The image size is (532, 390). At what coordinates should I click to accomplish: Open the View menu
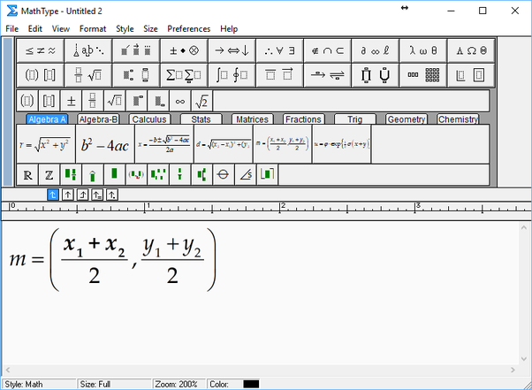(x=61, y=29)
